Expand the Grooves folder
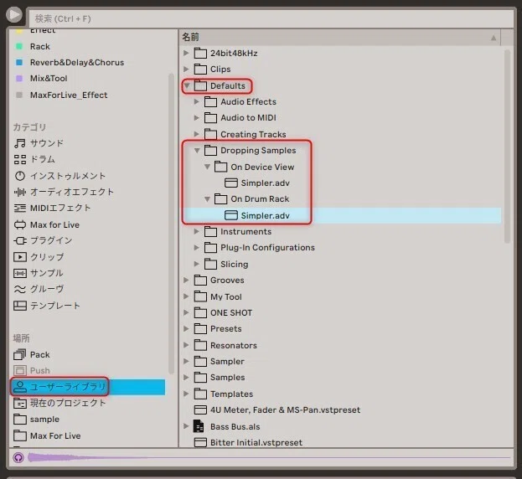 click(186, 280)
